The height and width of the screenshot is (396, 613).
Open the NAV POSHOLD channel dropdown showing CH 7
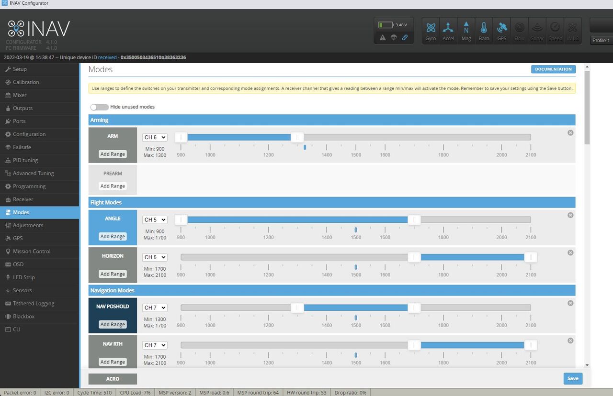pos(155,308)
